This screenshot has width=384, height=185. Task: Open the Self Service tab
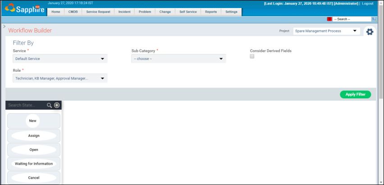188,12
